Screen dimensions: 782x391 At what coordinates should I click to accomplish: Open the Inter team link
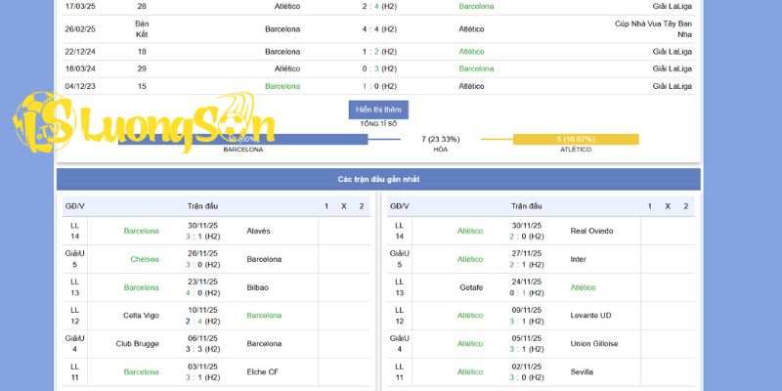[581, 259]
